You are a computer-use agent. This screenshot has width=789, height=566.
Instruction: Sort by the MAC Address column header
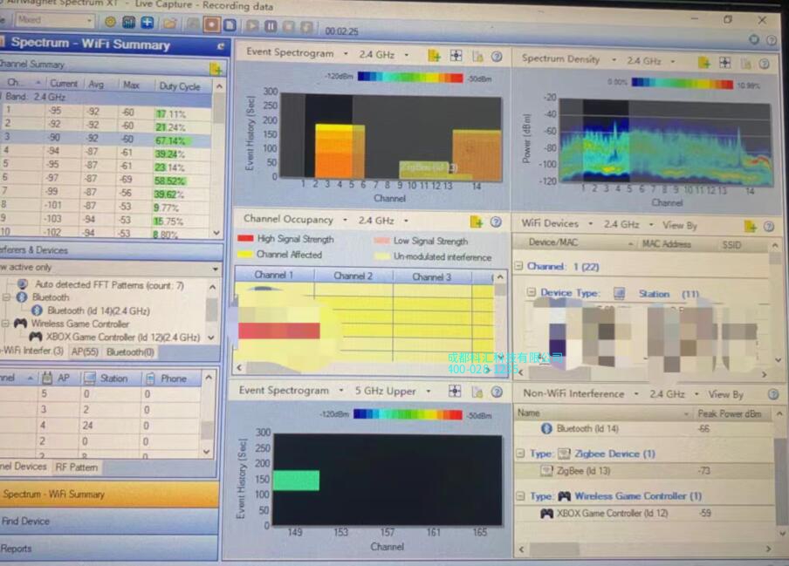tap(666, 244)
